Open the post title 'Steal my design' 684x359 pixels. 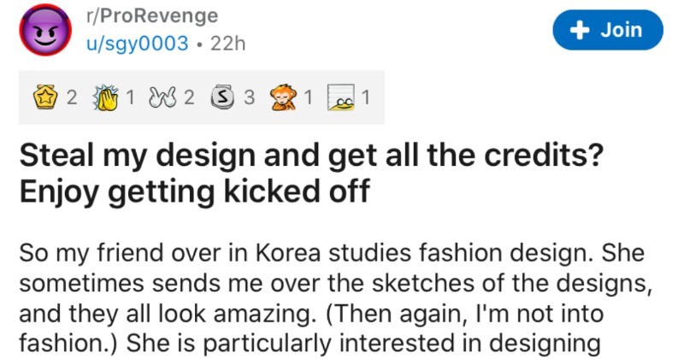point(311,173)
